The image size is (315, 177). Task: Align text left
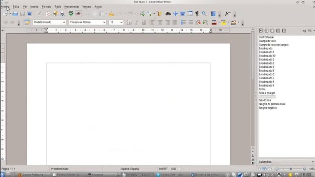pyautogui.click(x=152, y=22)
